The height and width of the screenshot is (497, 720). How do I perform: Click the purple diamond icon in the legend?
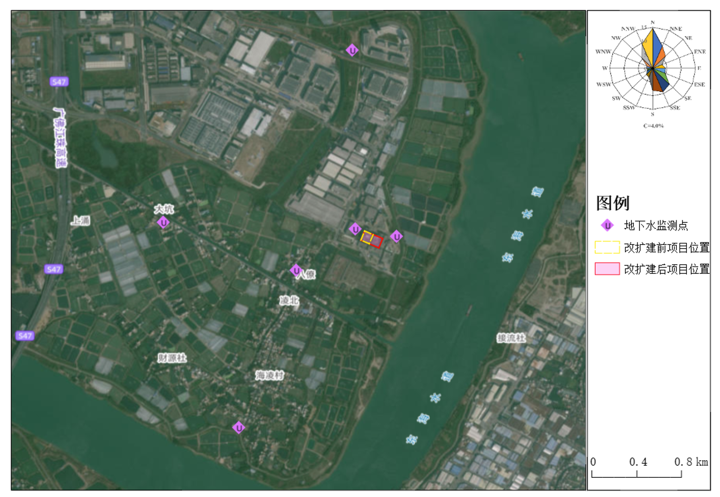coord(607,225)
